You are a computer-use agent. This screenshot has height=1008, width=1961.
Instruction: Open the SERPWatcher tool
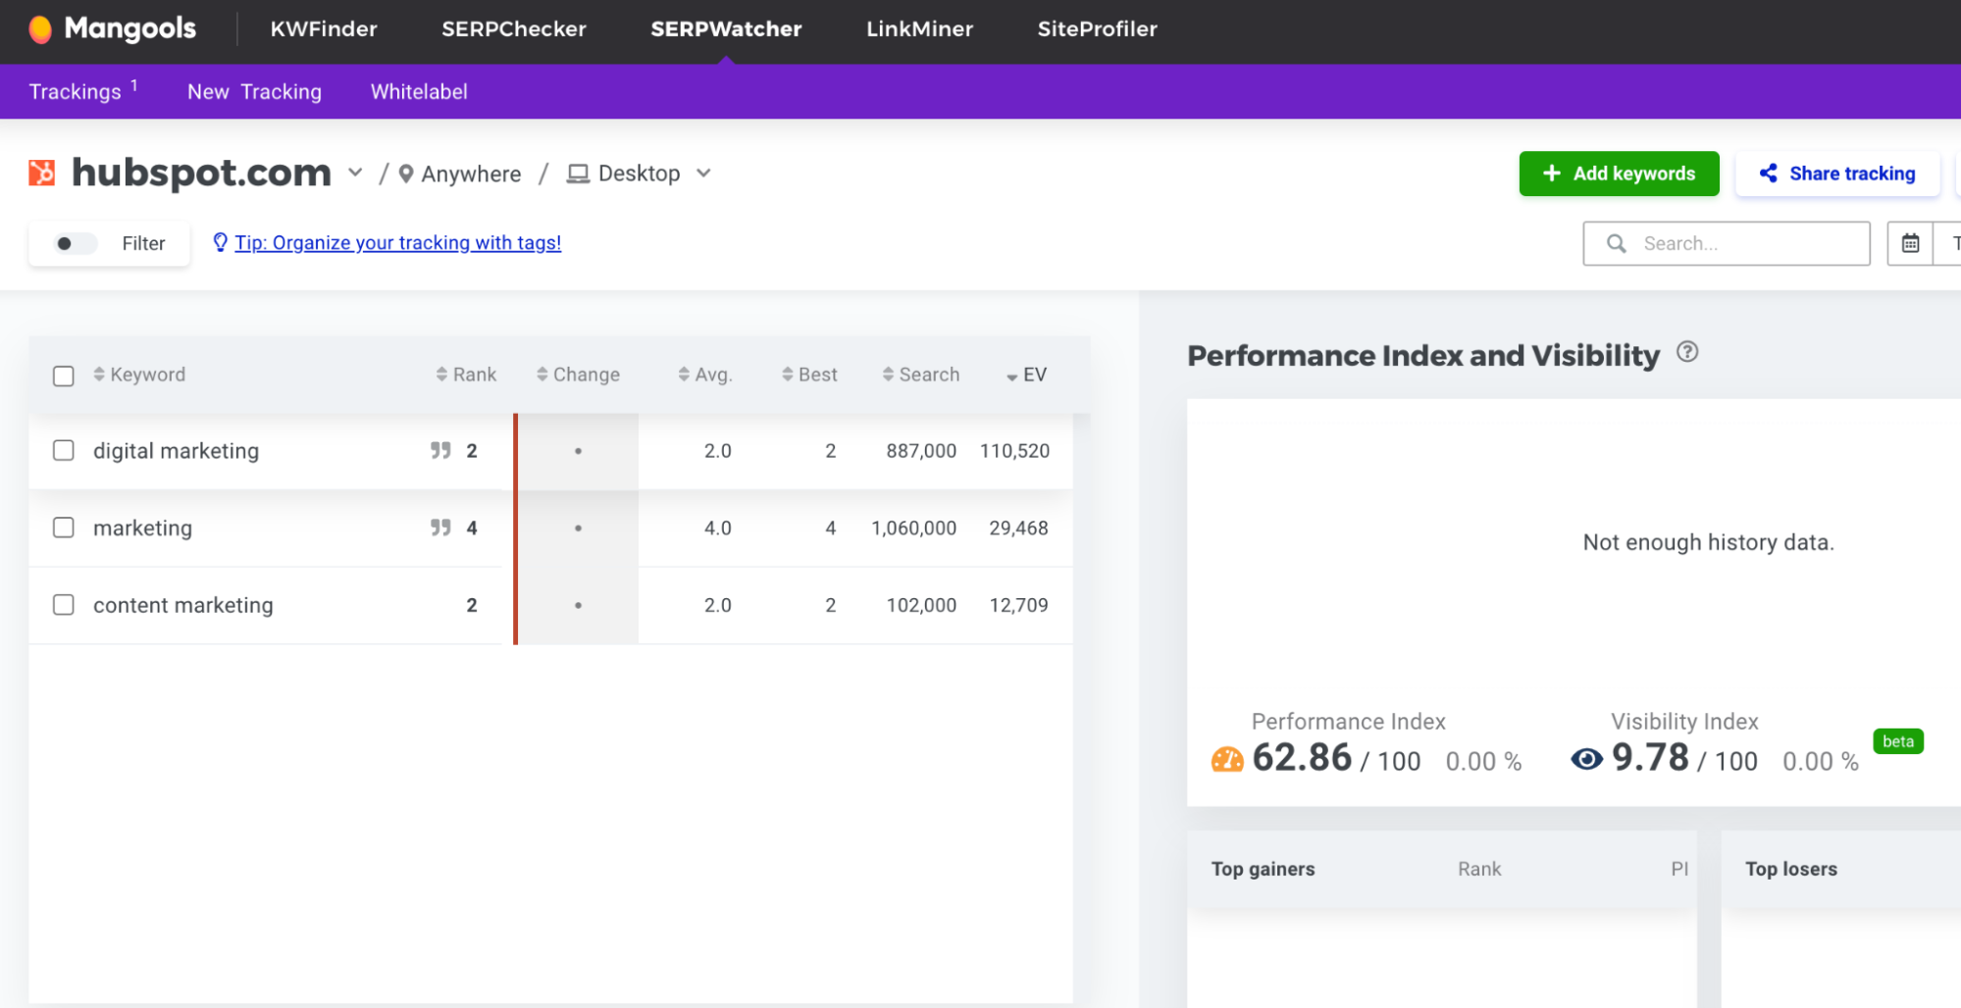(726, 29)
